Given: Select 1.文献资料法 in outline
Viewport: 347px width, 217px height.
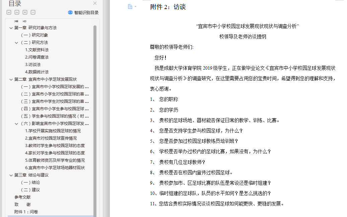Looking at the screenshot, I should coord(37,50).
